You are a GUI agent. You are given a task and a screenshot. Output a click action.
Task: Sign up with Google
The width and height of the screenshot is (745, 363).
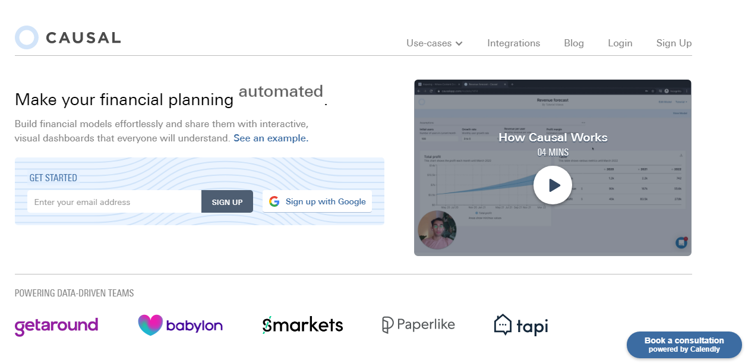(317, 201)
